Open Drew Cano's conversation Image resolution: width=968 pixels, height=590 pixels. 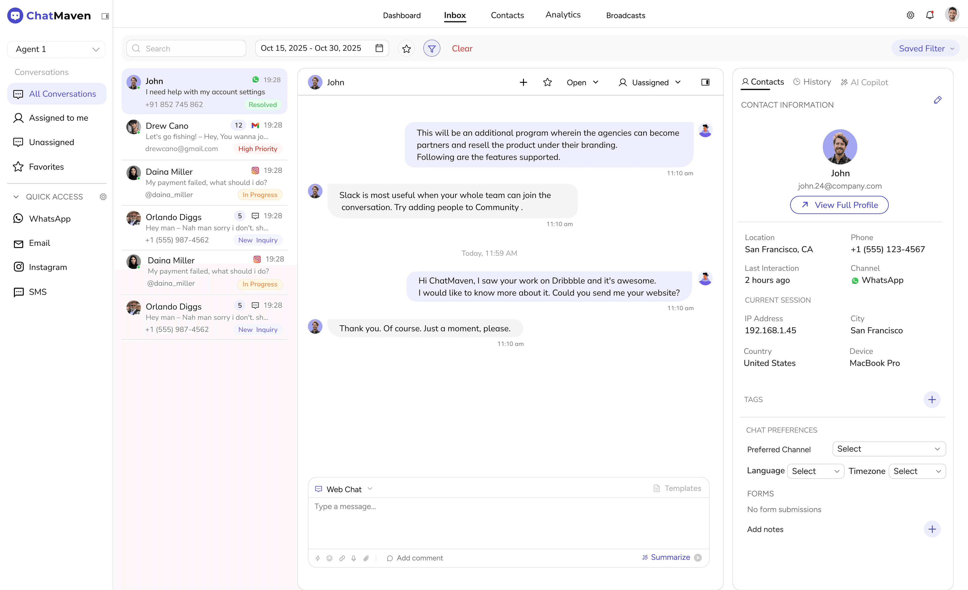tap(204, 137)
